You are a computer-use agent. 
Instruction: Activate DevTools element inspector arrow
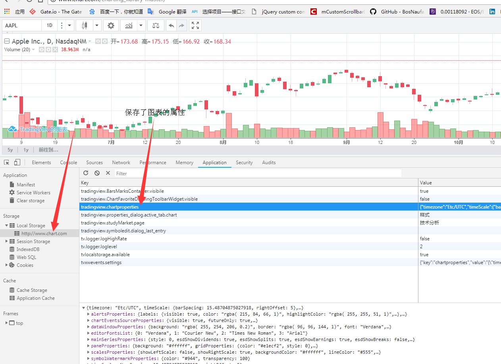(x=7, y=162)
